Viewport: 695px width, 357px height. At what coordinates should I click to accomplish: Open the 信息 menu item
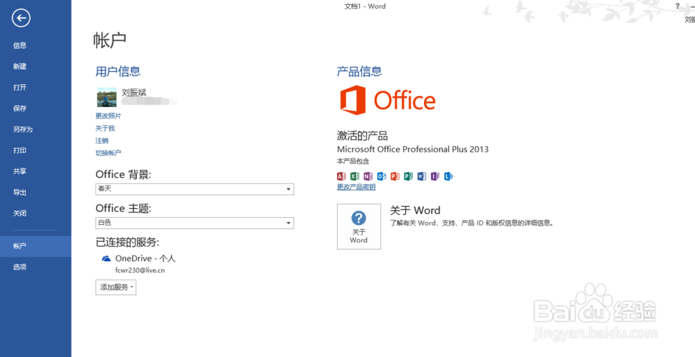19,46
